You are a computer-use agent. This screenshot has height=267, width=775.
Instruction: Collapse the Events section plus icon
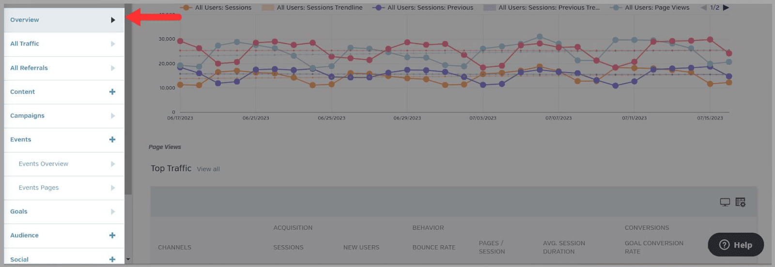point(112,140)
